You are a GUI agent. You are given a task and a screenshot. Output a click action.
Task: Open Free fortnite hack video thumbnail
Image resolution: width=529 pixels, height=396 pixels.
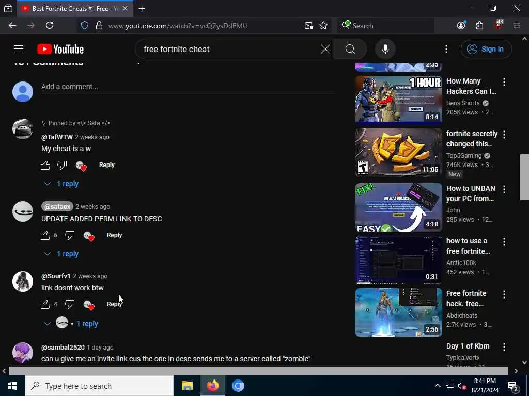(x=398, y=312)
